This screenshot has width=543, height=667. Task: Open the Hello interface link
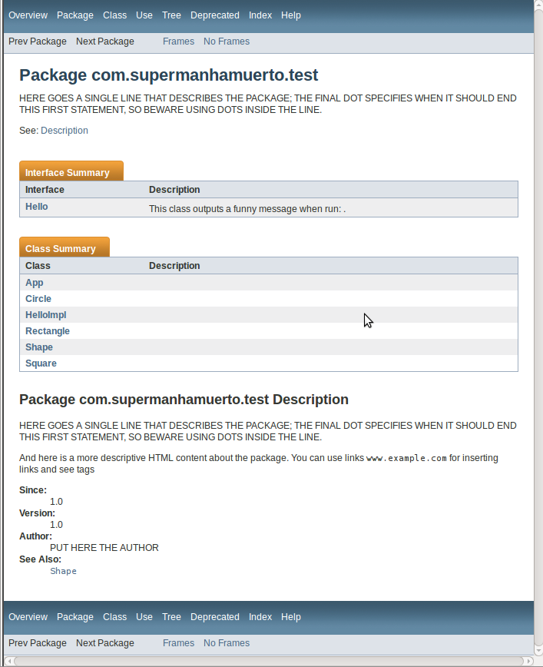(37, 207)
